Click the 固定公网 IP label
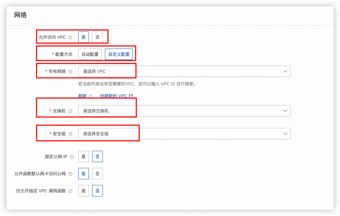This screenshot has width=340, height=216. click(x=56, y=157)
